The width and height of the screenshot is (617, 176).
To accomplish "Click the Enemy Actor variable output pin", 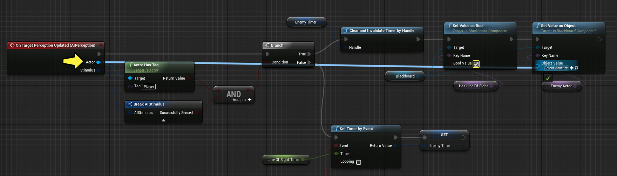I will (575, 86).
